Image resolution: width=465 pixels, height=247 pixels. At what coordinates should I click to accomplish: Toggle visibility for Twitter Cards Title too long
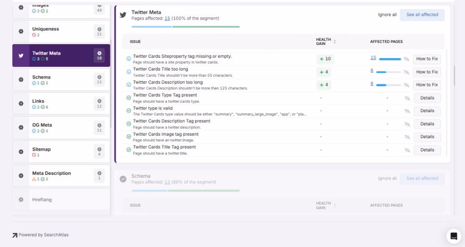406,72
